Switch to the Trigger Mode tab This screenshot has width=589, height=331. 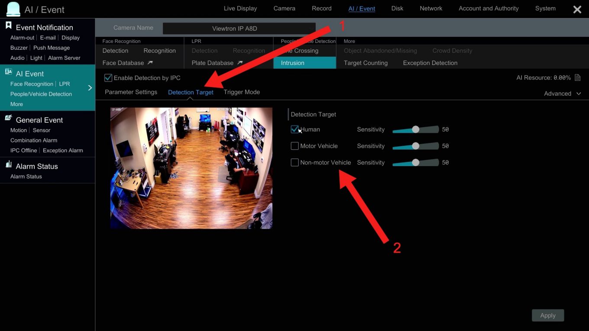pos(242,92)
